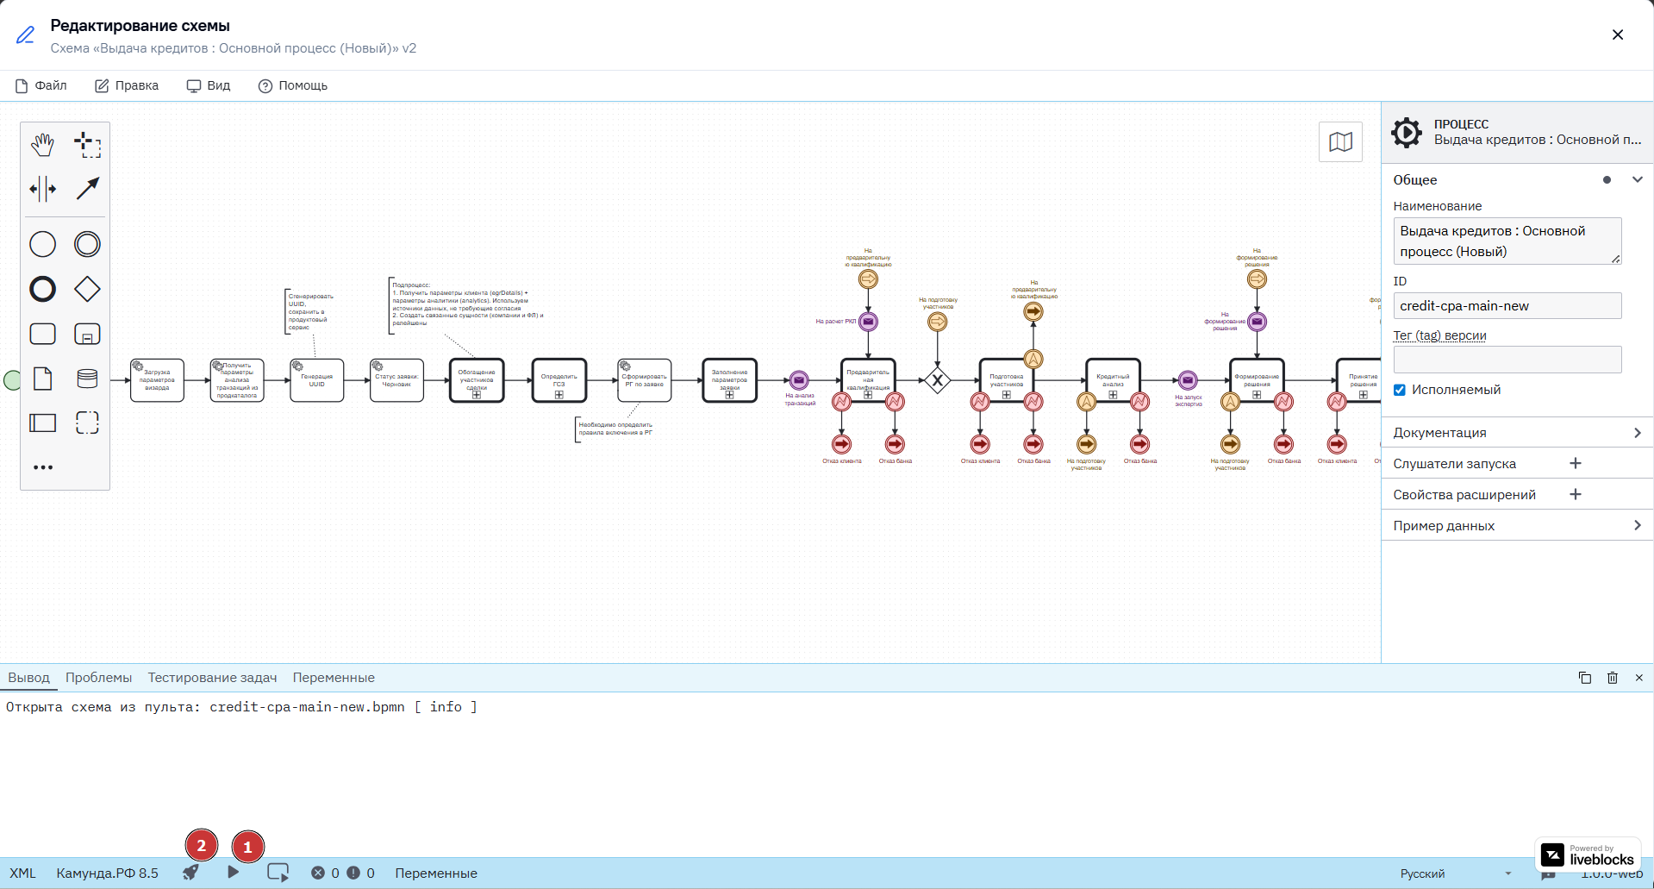Viewport: 1654px width, 889px height.
Task: Open the Русский language dropdown
Action: (1456, 873)
